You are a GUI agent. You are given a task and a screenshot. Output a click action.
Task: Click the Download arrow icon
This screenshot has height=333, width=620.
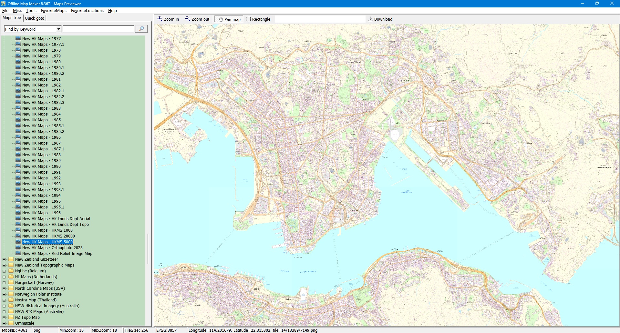(x=370, y=19)
